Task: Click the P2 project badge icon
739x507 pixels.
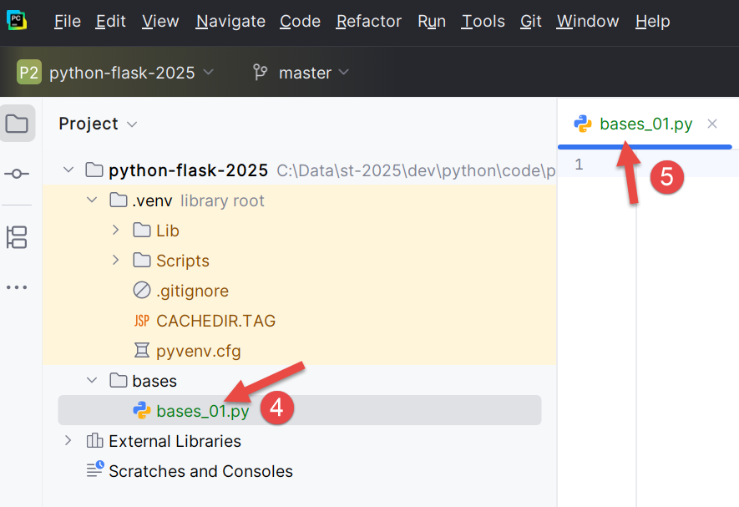Action: point(28,73)
